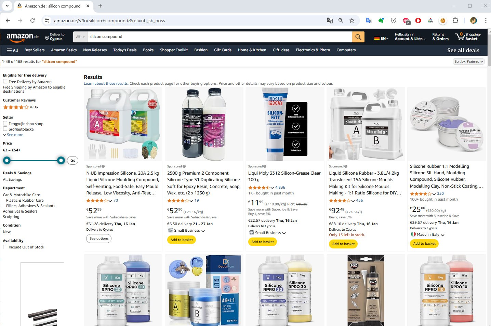Go to Best Sellers menu item
Viewport: 491px width, 326px height.
[x=35, y=50]
